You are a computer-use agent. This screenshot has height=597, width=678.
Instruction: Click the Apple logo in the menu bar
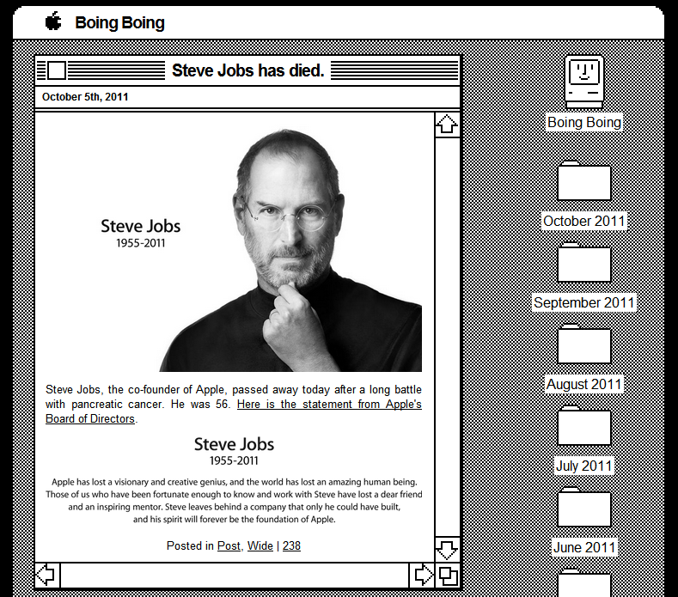[53, 21]
